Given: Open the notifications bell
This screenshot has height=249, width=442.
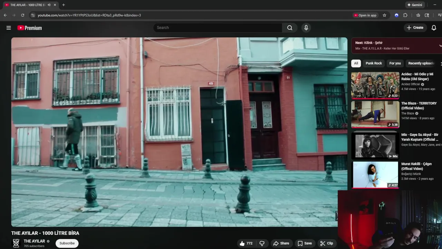Looking at the screenshot, I should point(434,28).
